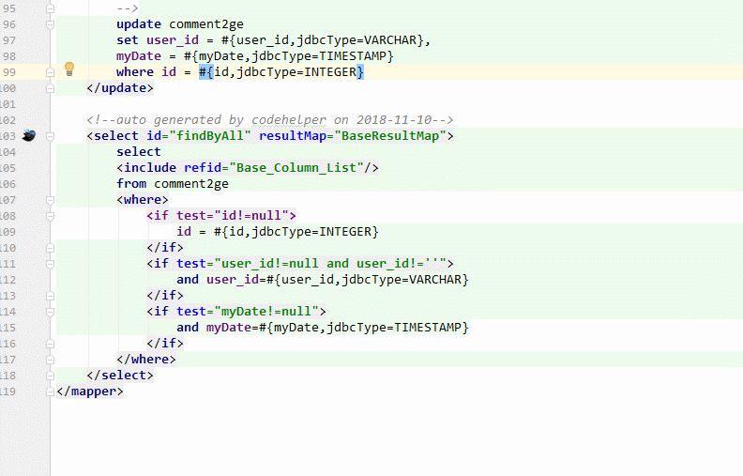Click the "resultMap" attribute name
The width and height of the screenshot is (743, 476).
[293, 136]
